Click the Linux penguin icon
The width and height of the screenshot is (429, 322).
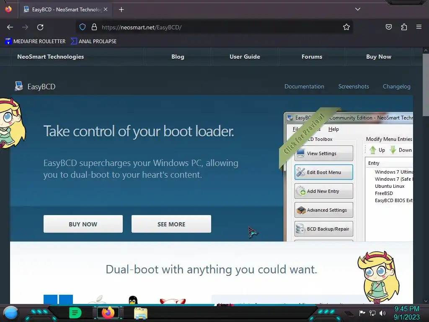coord(133,300)
